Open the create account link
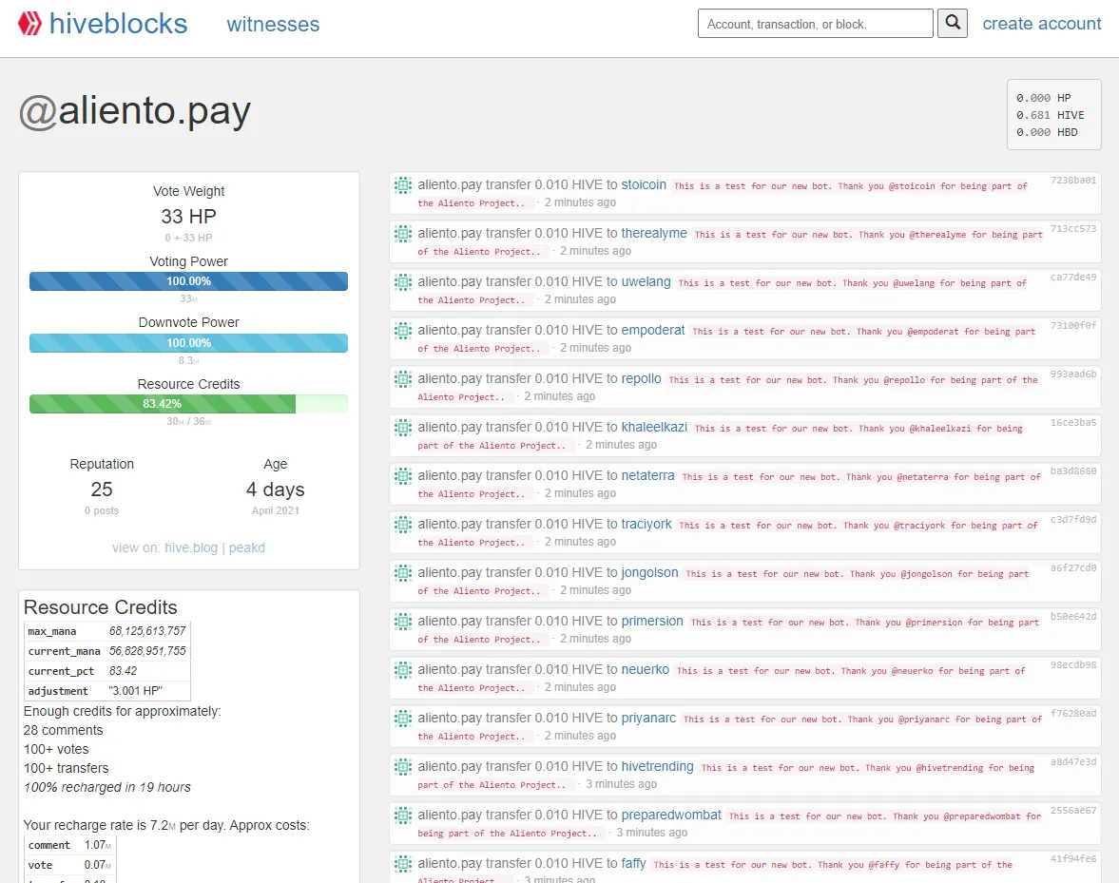 [x=1042, y=24]
